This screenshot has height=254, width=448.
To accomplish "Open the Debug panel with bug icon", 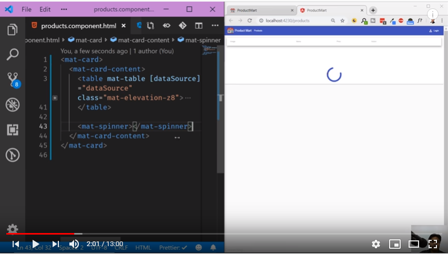I will pyautogui.click(x=12, y=104).
